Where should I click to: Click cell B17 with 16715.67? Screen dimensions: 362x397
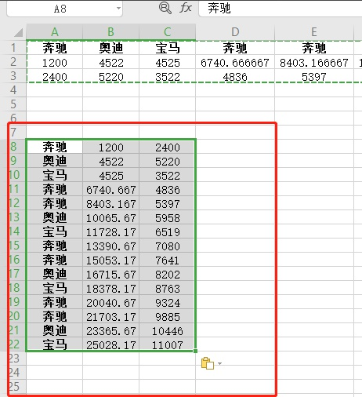point(110,274)
